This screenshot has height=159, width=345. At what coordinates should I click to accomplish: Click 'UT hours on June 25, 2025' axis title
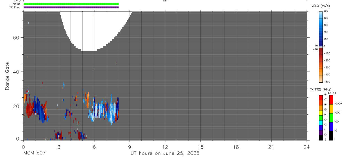coord(165,153)
